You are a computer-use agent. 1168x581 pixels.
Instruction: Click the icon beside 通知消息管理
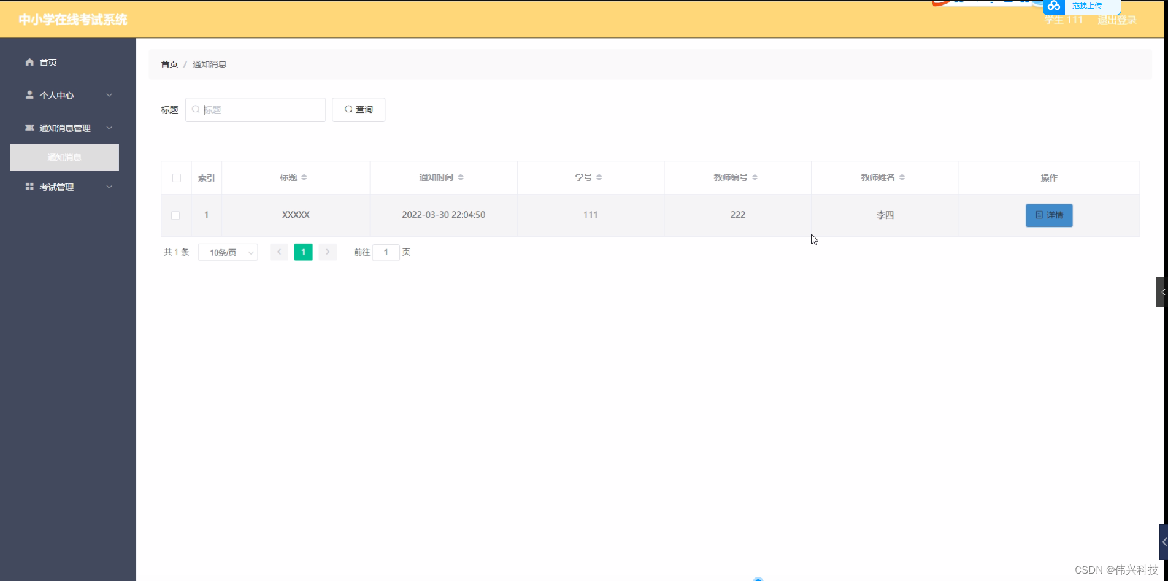point(29,128)
